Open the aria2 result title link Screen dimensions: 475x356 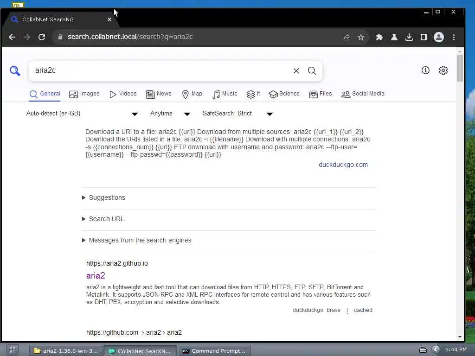tap(96, 275)
